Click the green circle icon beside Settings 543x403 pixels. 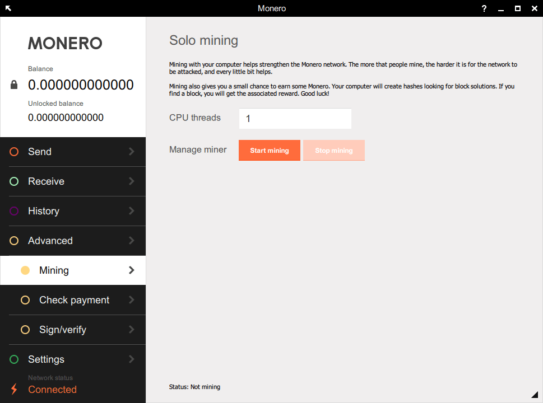point(14,359)
